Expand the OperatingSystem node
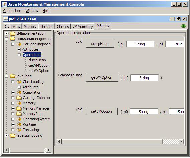Screen dimensions: 190x158 13,119
